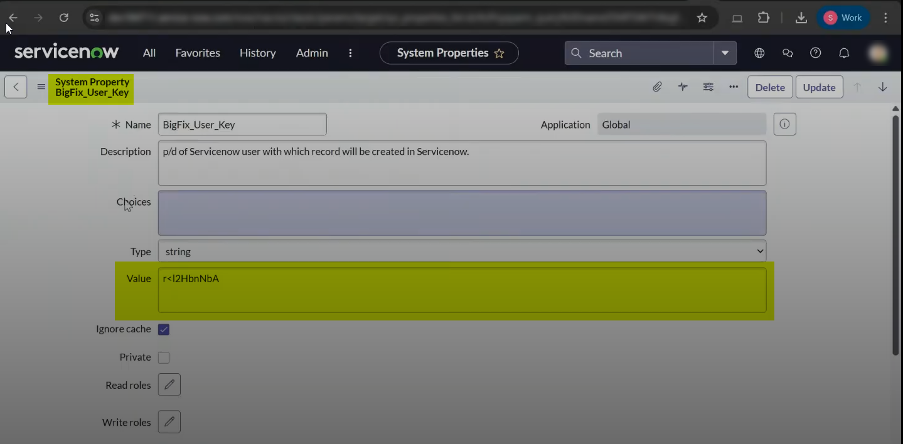
Task: Open the Type dropdown showing string
Action: pyautogui.click(x=462, y=251)
